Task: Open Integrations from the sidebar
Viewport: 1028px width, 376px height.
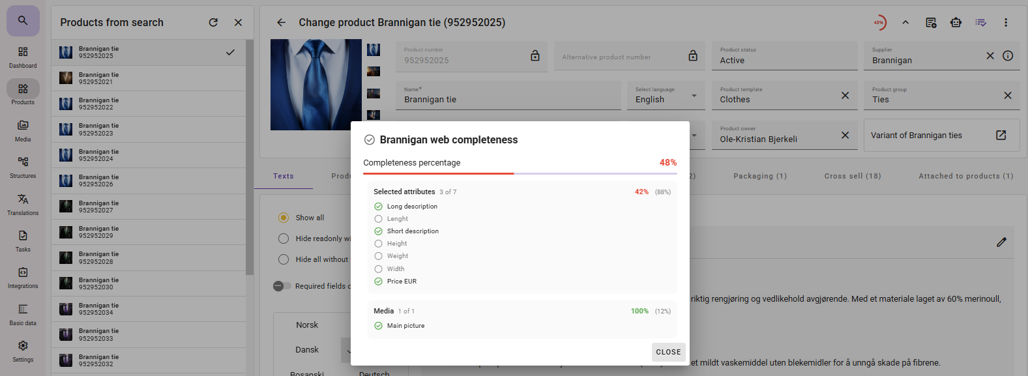Action: click(23, 277)
